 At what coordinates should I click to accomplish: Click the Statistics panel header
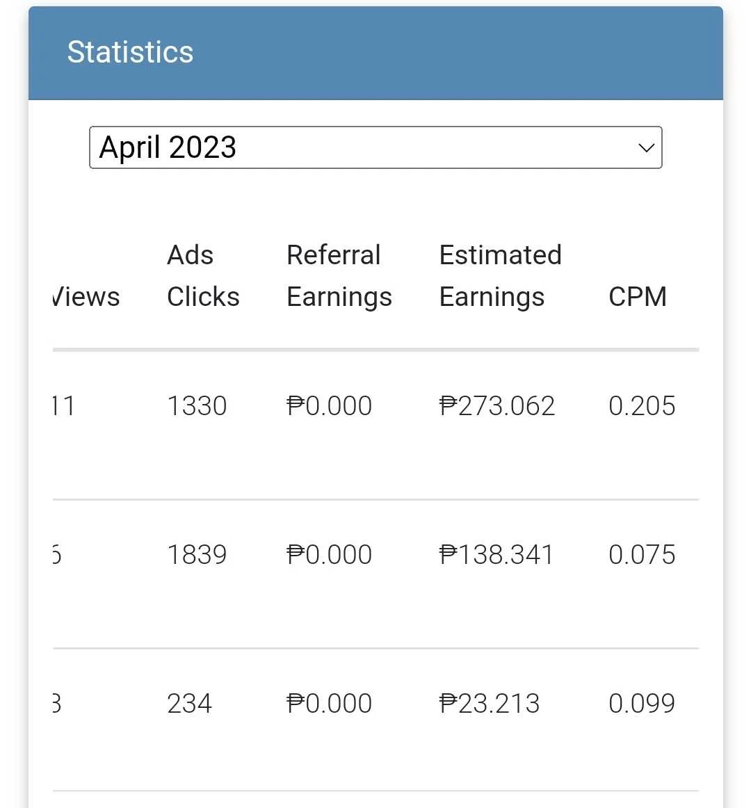375,53
